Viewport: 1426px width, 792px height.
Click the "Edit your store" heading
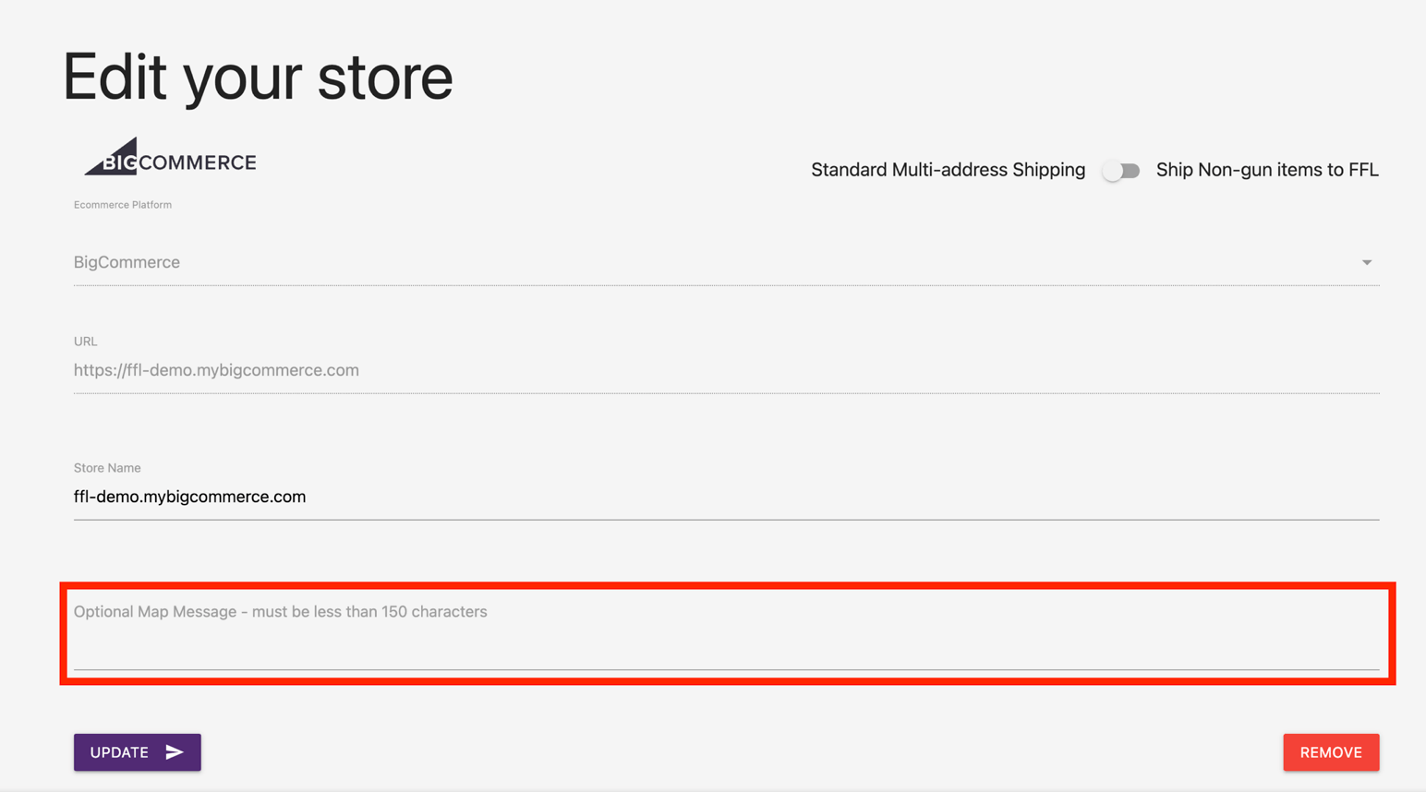point(258,78)
